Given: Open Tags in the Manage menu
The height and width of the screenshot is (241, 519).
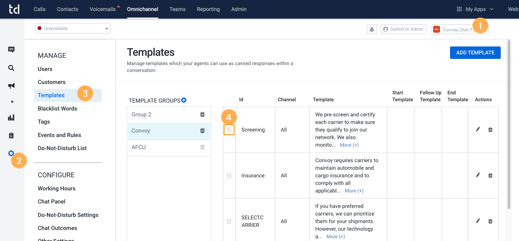Looking at the screenshot, I should 44,122.
